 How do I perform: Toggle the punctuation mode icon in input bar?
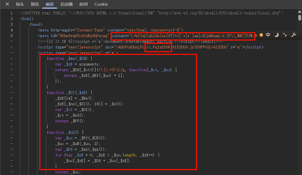285,35
